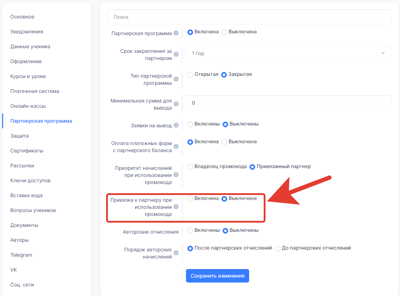This screenshot has width=400, height=296.
Task: Open the Telegram settings section
Action: point(21,255)
